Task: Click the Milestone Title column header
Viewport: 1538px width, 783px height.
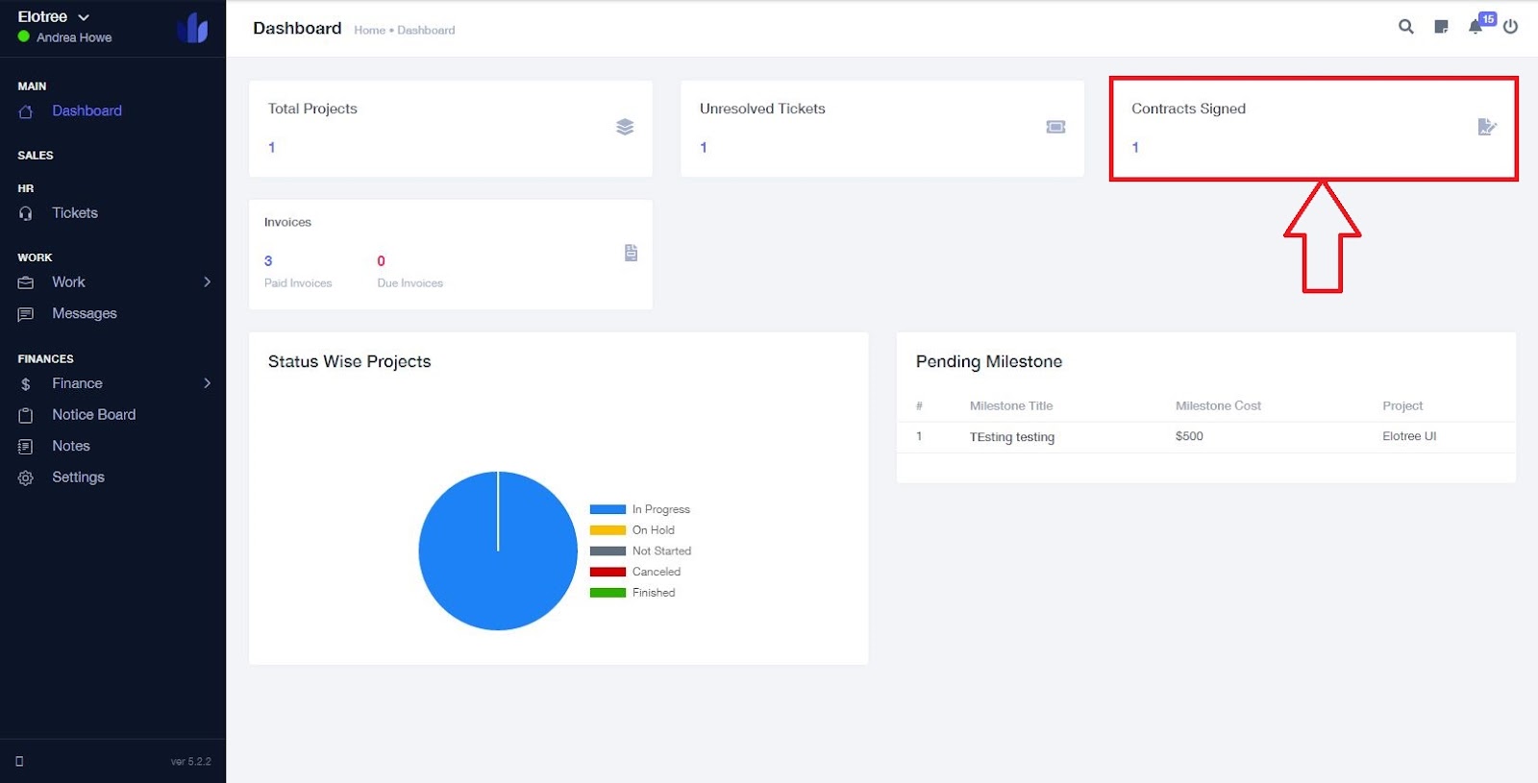Action: [x=1011, y=406]
